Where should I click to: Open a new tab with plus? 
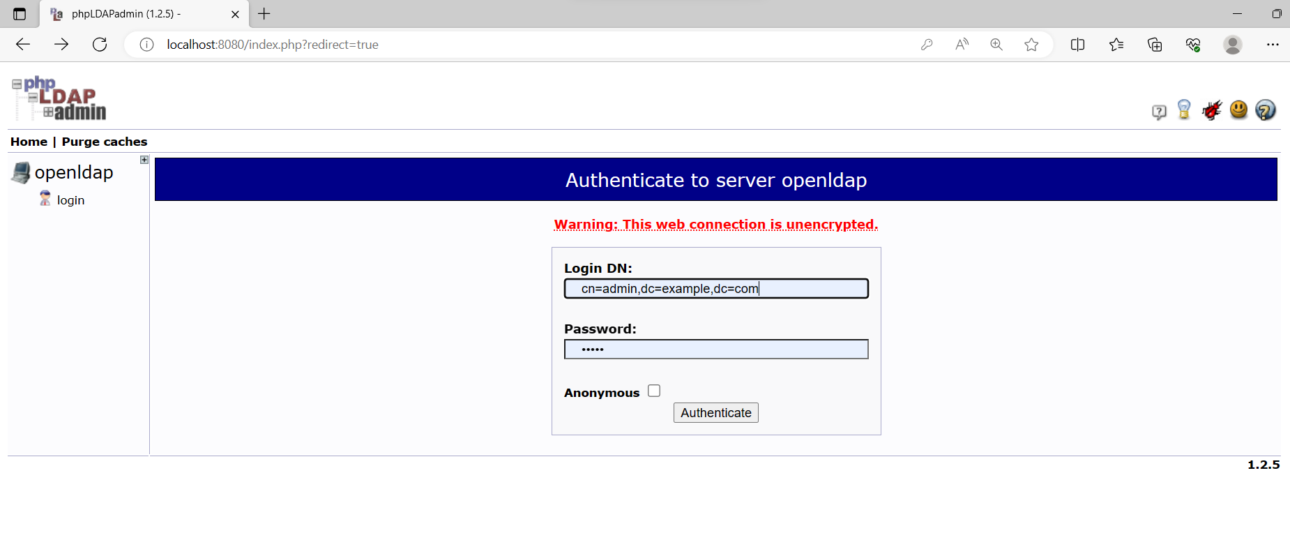coord(264,14)
